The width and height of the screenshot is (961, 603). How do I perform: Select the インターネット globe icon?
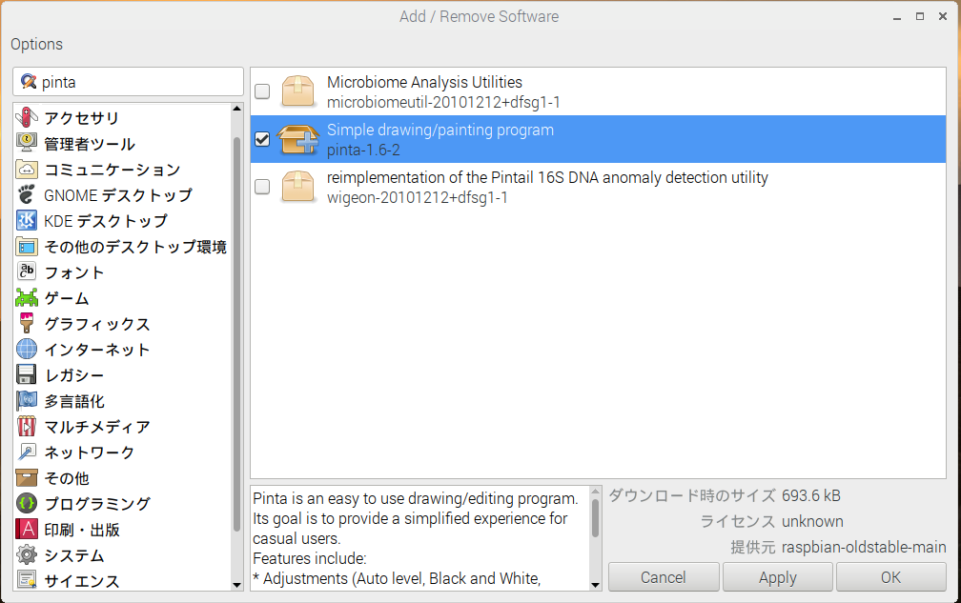pyautogui.click(x=27, y=349)
